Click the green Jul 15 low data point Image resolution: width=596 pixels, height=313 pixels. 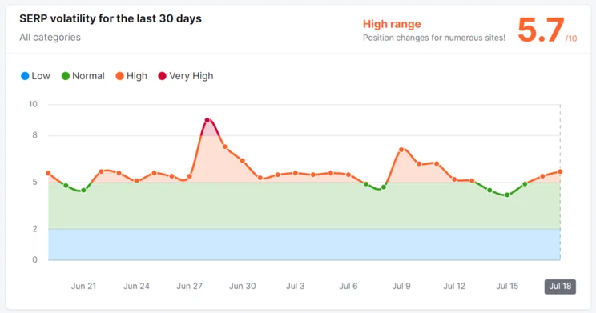[x=507, y=195]
